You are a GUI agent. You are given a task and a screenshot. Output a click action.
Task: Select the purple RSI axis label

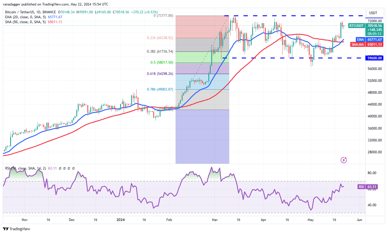361,187
